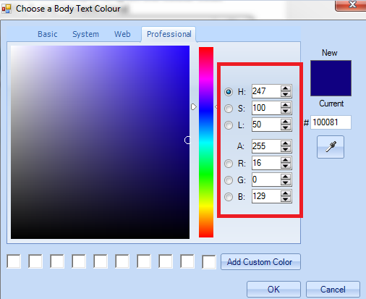The width and height of the screenshot is (366, 299).
Task: Switch to the Web tab
Action: pos(122,34)
